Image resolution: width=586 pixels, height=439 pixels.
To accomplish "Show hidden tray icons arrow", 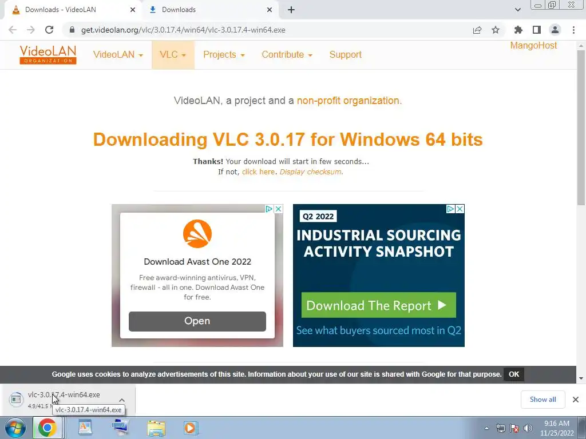I will point(486,429).
